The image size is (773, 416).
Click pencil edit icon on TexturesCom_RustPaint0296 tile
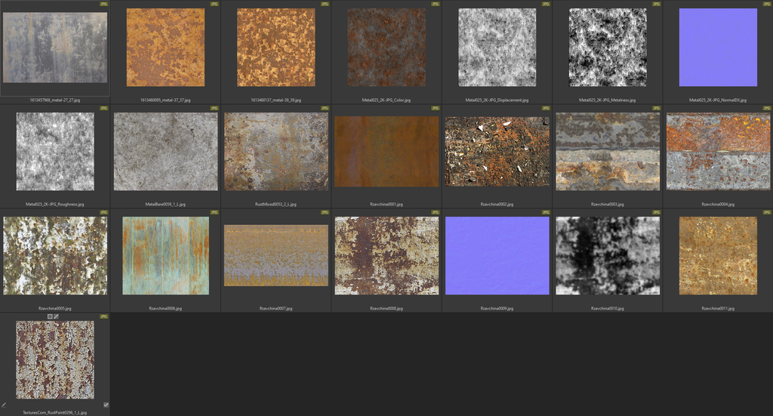(x=4, y=405)
